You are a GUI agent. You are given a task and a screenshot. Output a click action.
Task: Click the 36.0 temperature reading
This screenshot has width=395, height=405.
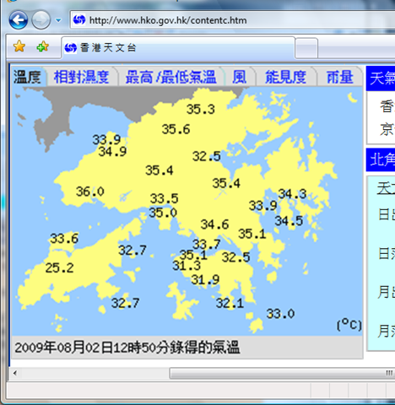[90, 192]
